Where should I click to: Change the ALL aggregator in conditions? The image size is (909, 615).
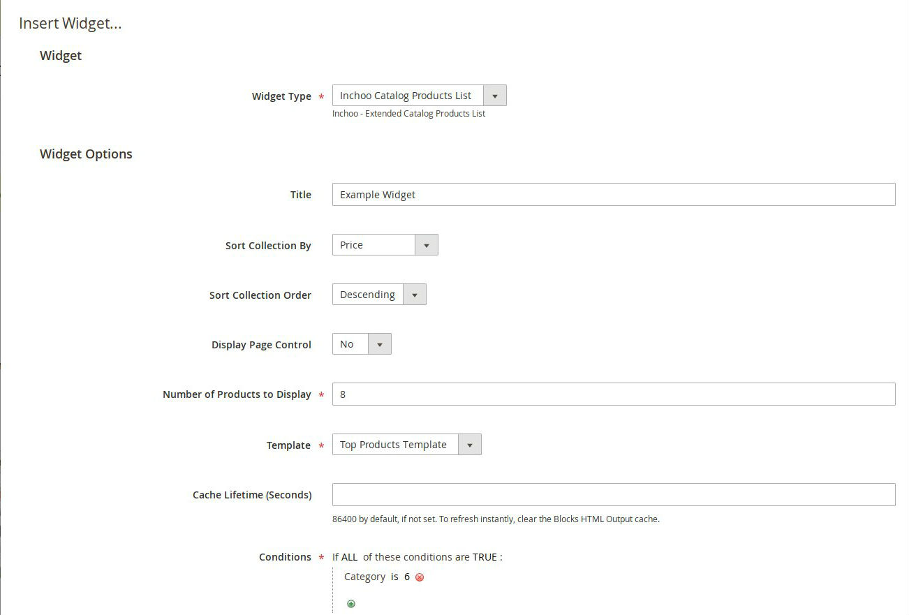point(349,557)
